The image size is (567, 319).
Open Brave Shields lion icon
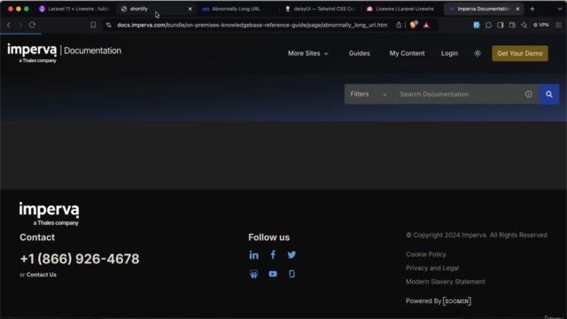pos(414,25)
